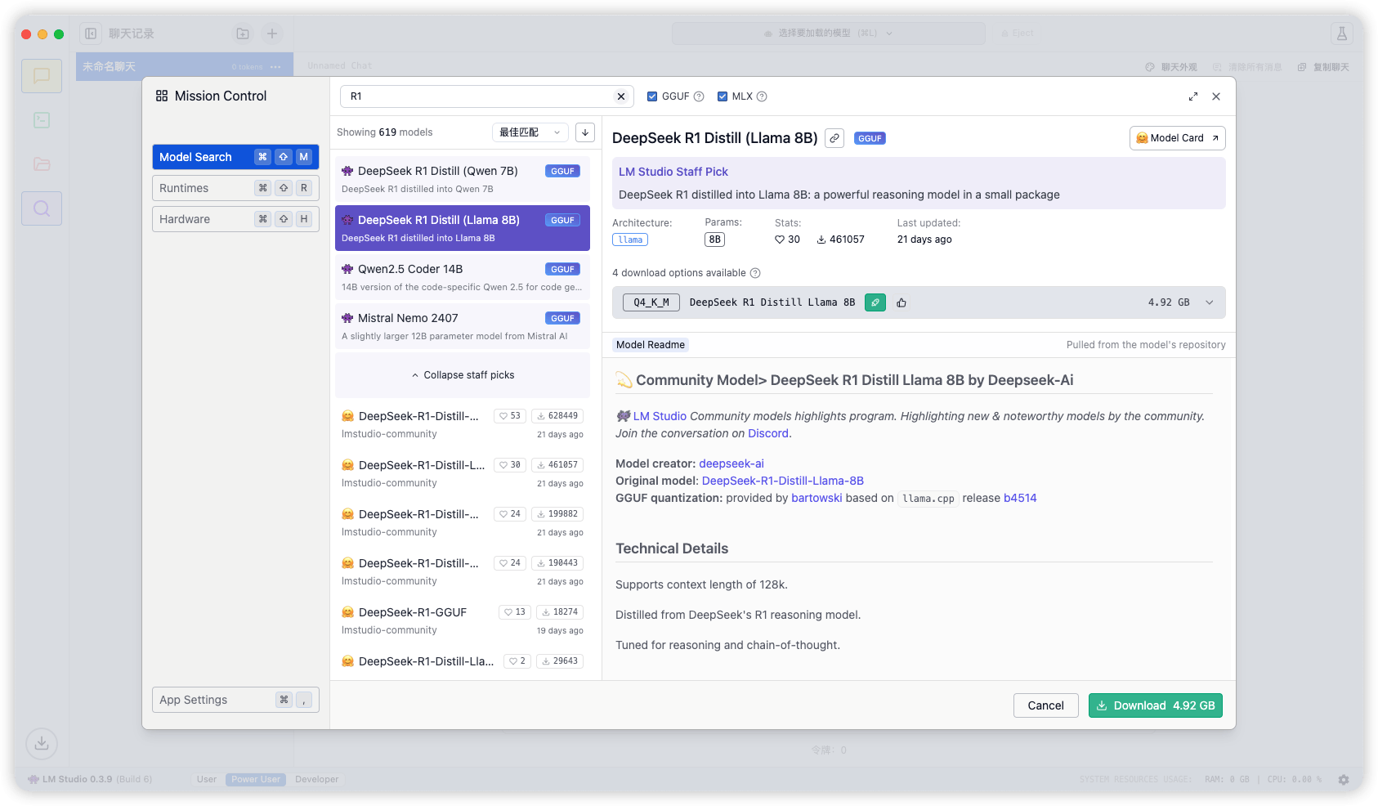Open the Discover magnifier icon in sidebar
Image resolution: width=1378 pixels, height=806 pixels.
click(x=42, y=208)
